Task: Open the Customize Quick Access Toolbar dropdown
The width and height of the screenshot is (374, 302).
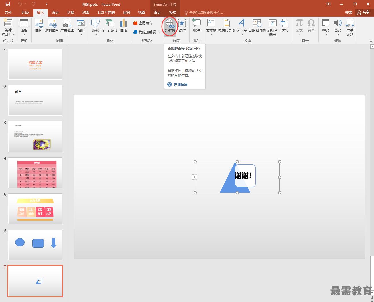Action: point(47,4)
